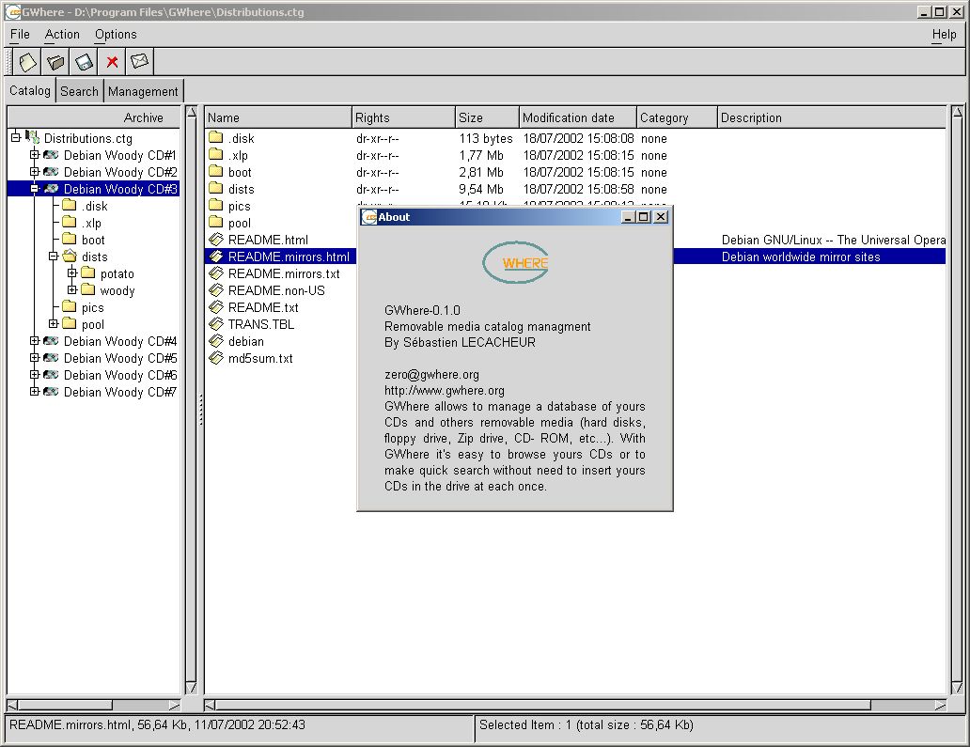Click the disc icon beside Debian Woody CD#5
This screenshot has width=970, height=747.
point(52,357)
